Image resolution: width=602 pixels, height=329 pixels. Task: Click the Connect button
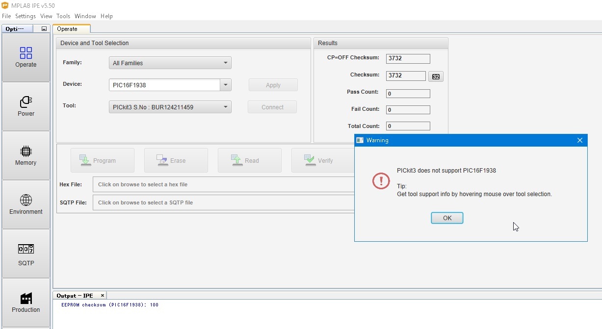click(272, 107)
